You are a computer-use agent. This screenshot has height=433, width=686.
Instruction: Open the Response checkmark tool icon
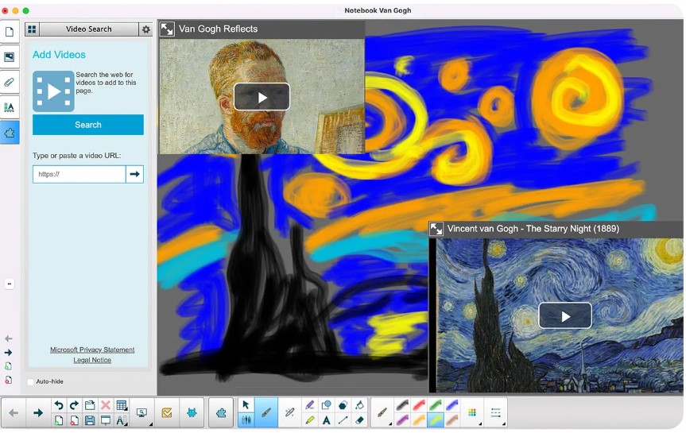tap(167, 413)
